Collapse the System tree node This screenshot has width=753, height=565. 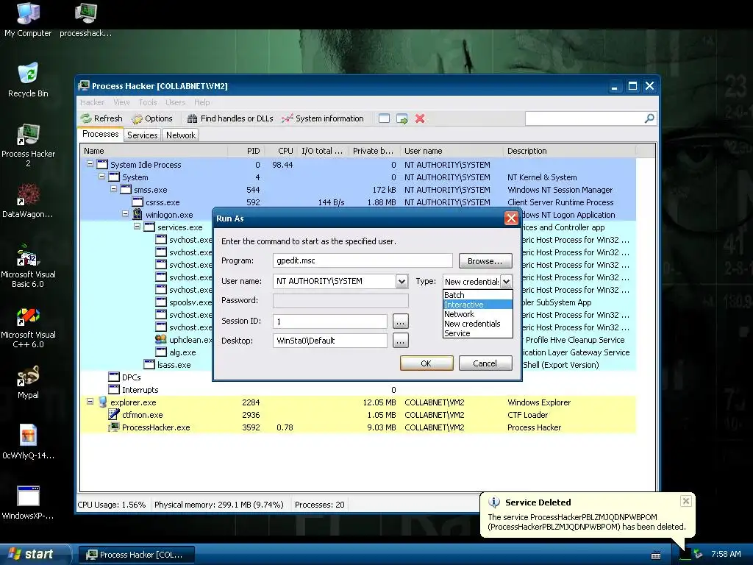click(101, 177)
